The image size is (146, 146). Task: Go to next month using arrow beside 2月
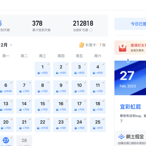tap(11, 45)
